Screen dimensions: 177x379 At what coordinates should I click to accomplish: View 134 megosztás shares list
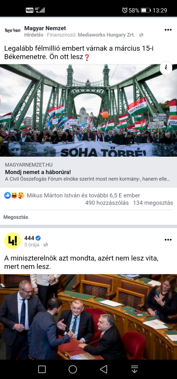[x=153, y=203]
